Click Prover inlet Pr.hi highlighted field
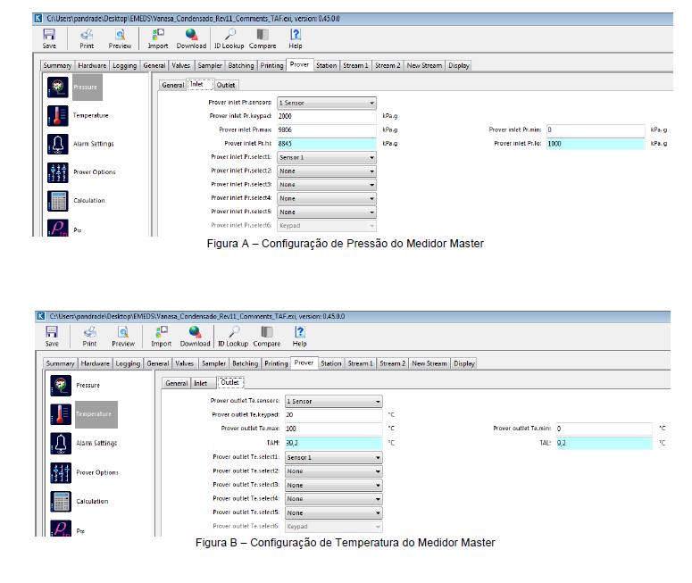The height and width of the screenshot is (583, 692). point(327,144)
